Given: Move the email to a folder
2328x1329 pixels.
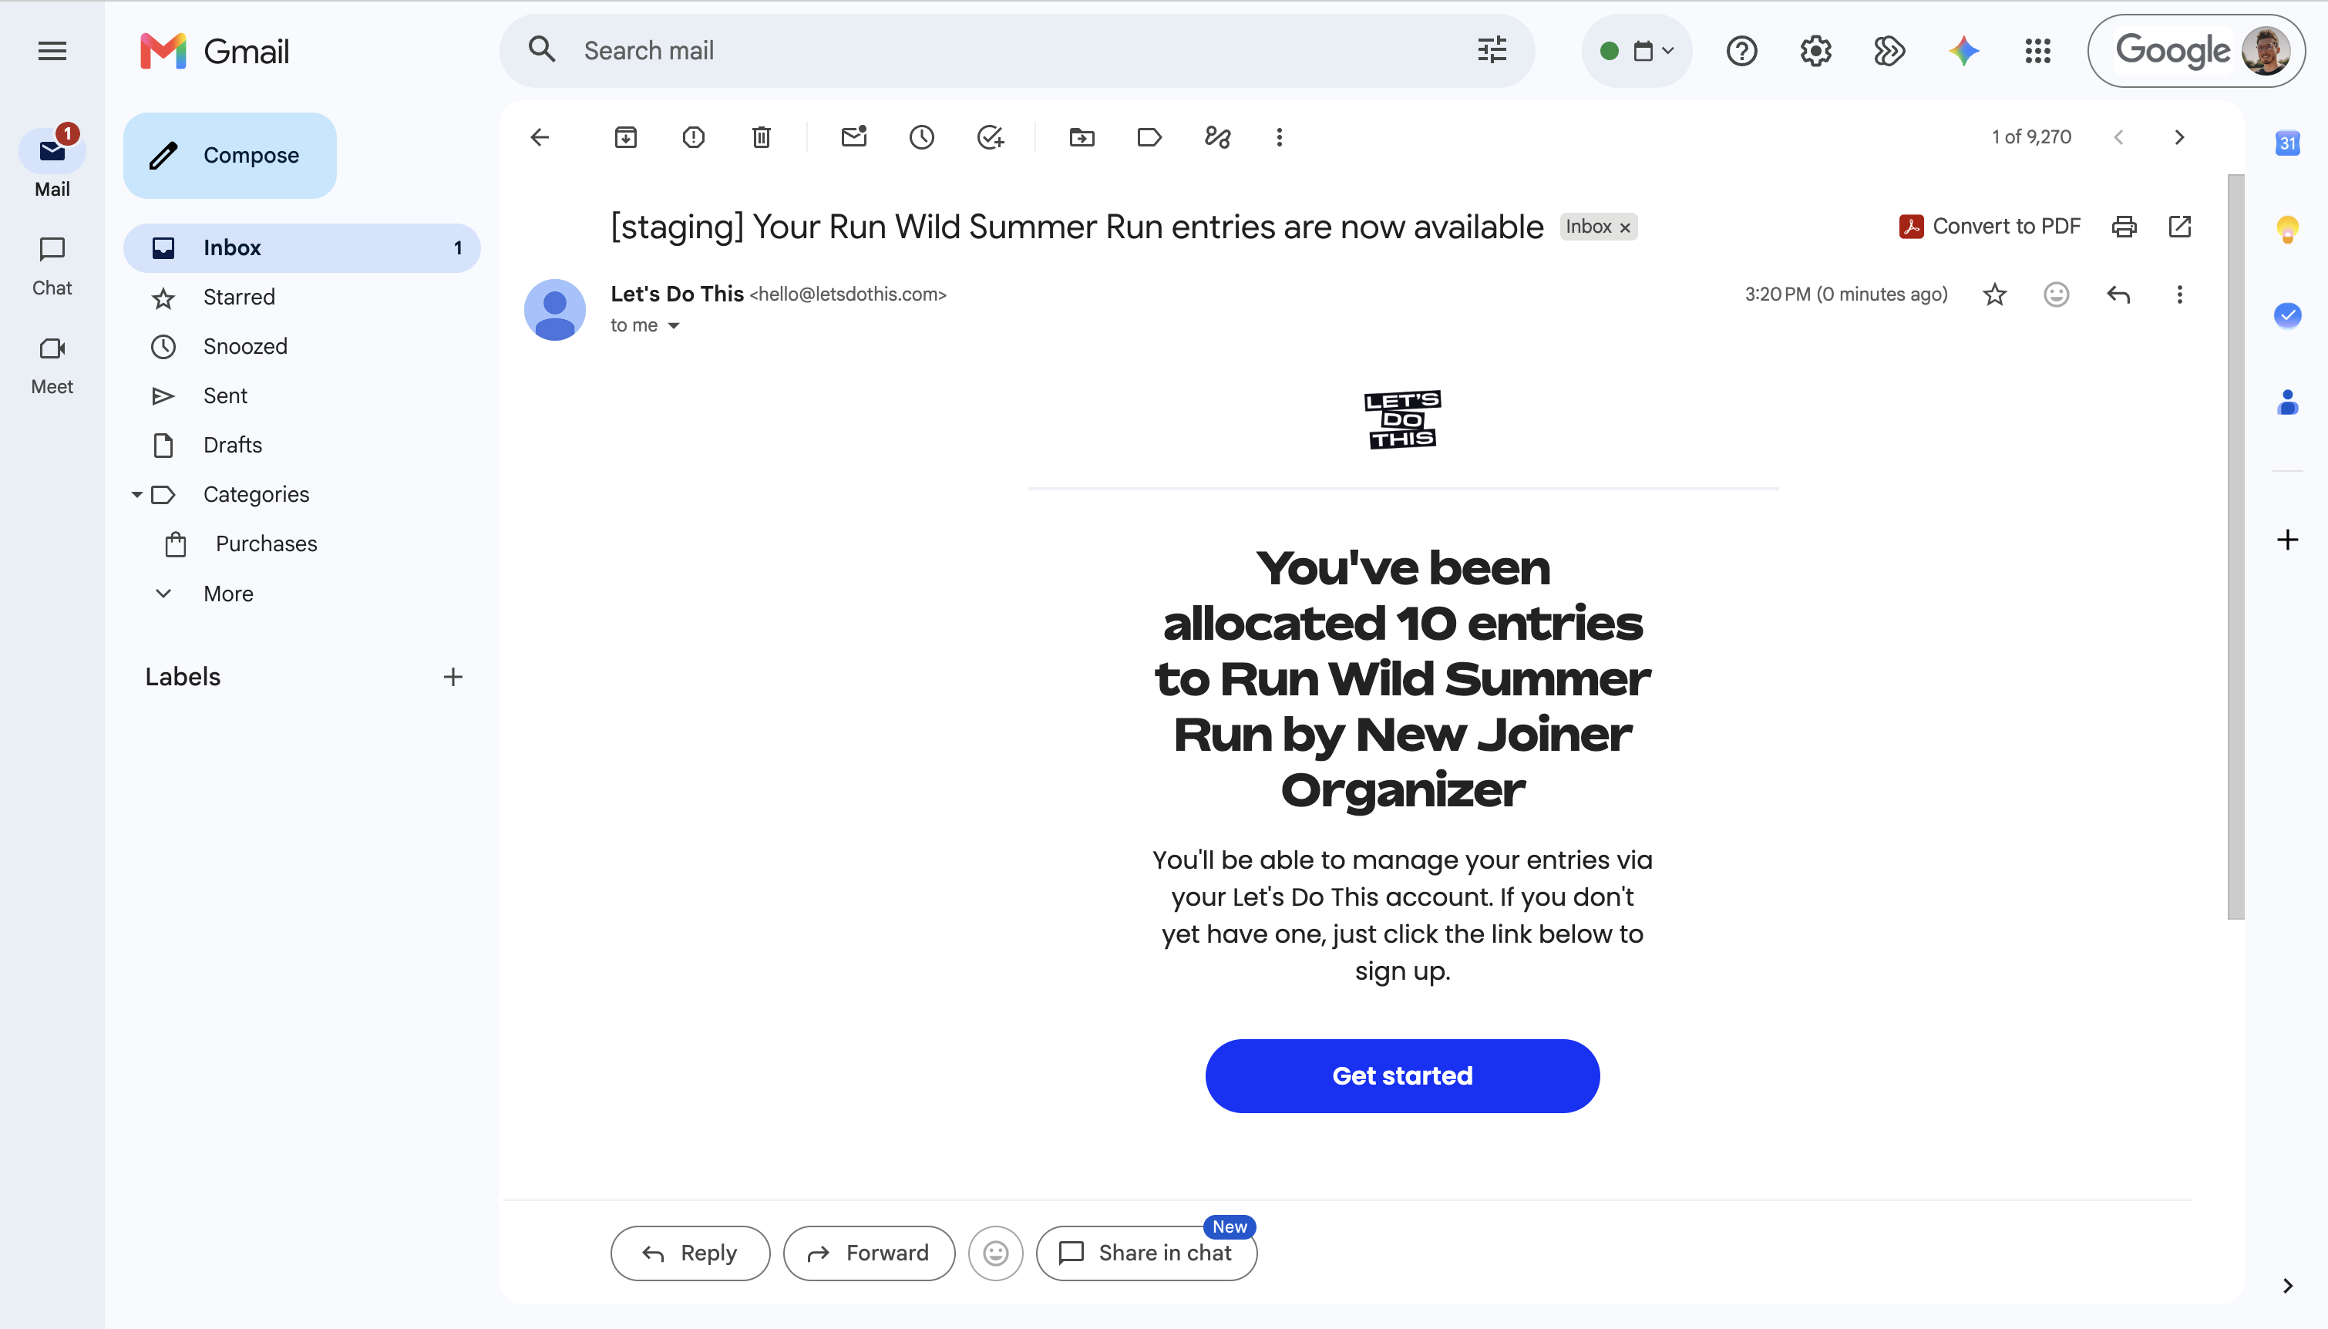Looking at the screenshot, I should click(1082, 137).
